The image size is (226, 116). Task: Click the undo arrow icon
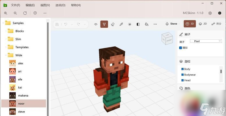(66, 24)
